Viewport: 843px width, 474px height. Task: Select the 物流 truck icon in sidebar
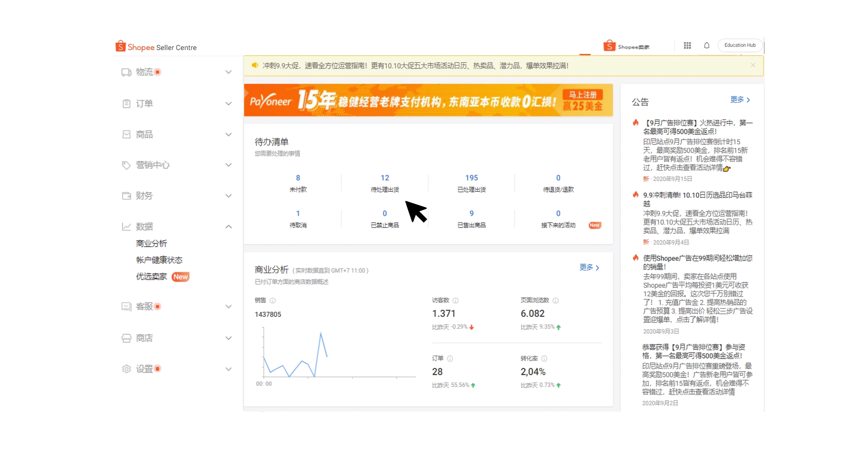126,72
